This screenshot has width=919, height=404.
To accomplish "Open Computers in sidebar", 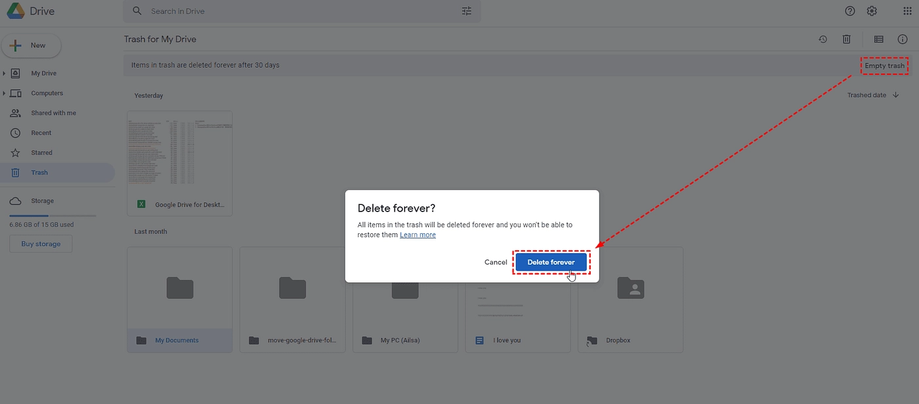I will (x=47, y=93).
